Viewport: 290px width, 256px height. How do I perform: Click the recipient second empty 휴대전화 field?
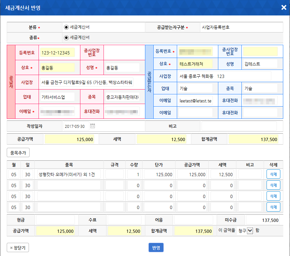click(x=260, y=113)
